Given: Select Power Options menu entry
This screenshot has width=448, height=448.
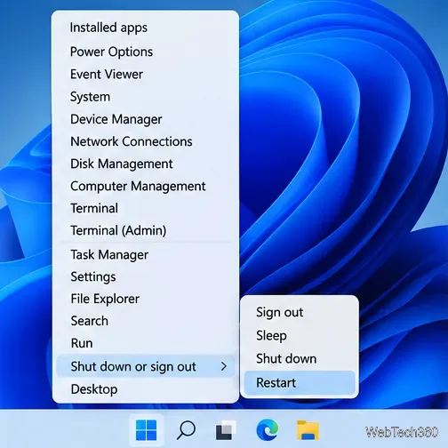Looking at the screenshot, I should pyautogui.click(x=146, y=52).
